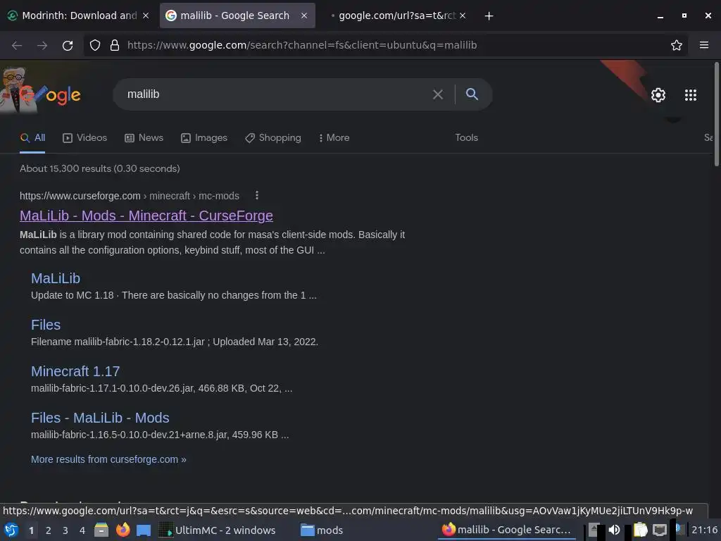The image size is (721, 541).
Task: Switch to Images search results
Action: [x=204, y=138]
